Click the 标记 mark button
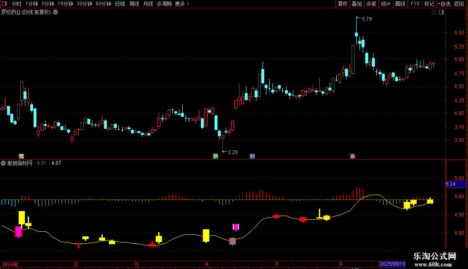 429,4
